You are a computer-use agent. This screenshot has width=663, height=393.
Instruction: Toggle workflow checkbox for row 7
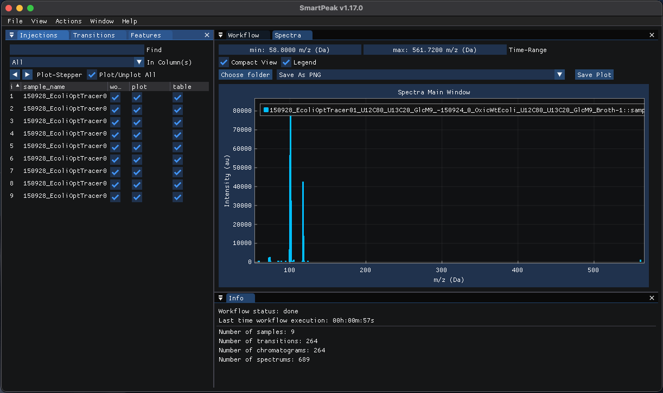pyautogui.click(x=115, y=172)
